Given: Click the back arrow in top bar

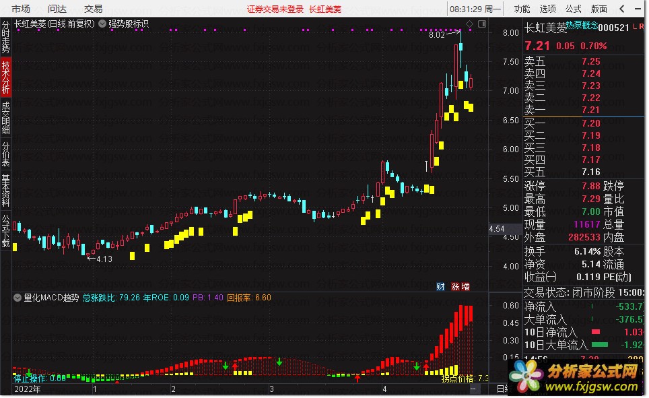Looking at the screenshot, I should click(622, 9).
